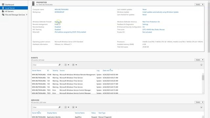Click the Events filter search icon
The width and height of the screenshot is (210, 118).
pyautogui.click(x=59, y=65)
